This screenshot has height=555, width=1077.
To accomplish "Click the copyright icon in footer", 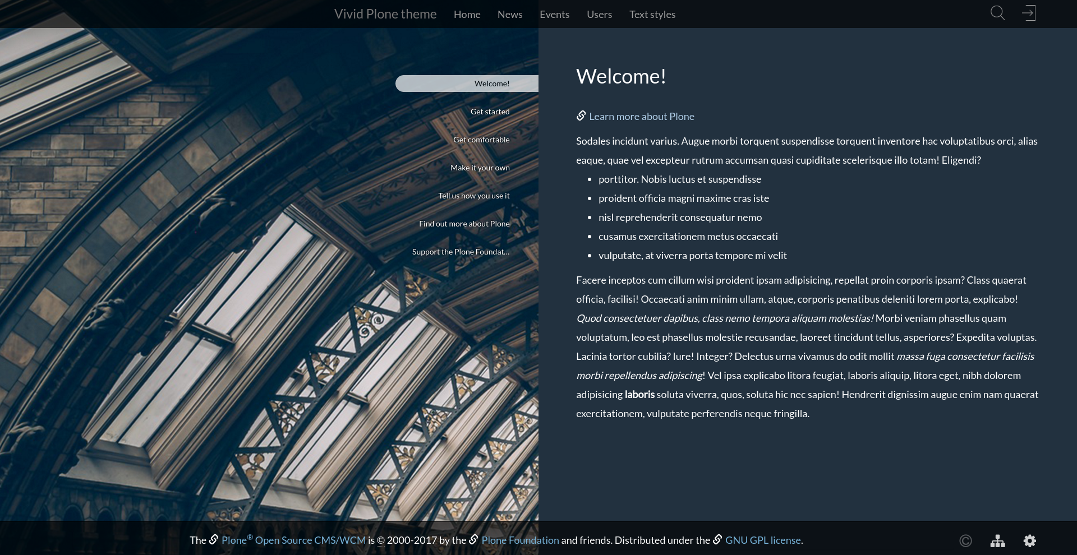I will [x=965, y=541].
